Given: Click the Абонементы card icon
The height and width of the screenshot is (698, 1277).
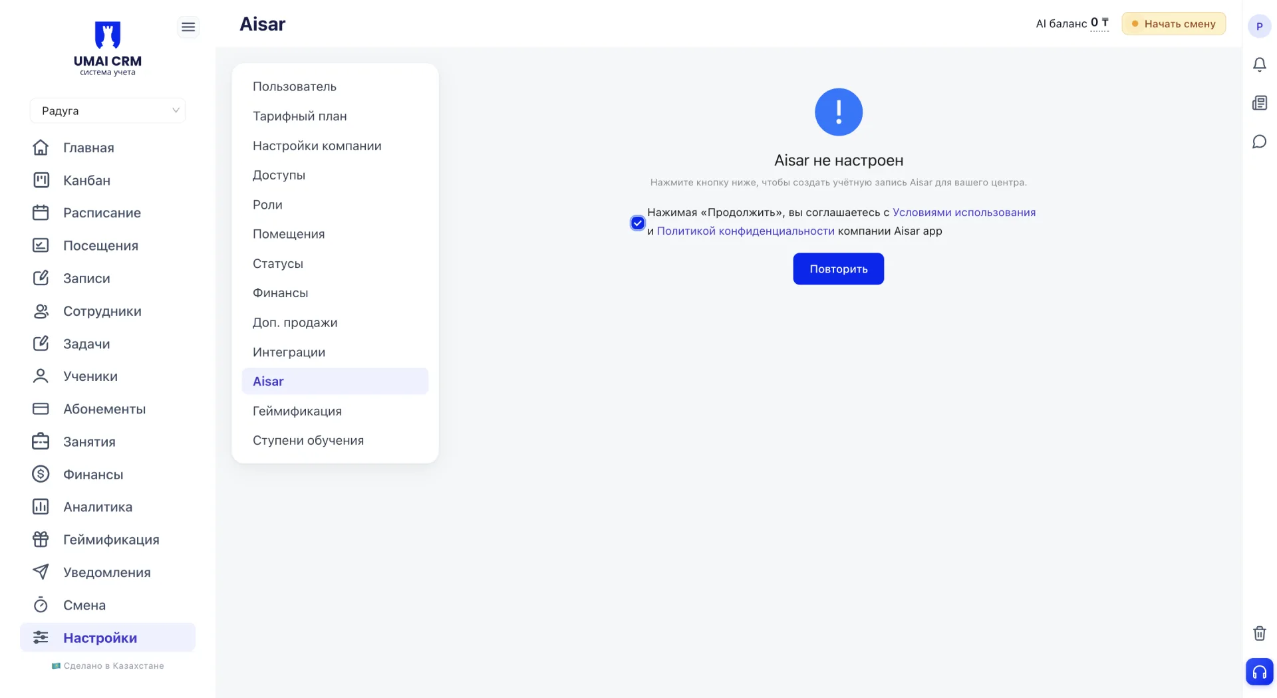Looking at the screenshot, I should click(x=41, y=409).
